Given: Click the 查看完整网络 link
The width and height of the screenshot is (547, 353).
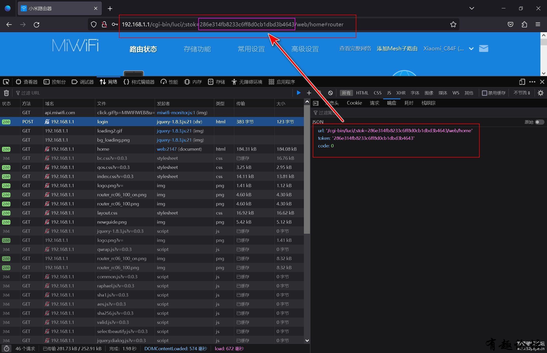Looking at the screenshot, I should point(355,49).
